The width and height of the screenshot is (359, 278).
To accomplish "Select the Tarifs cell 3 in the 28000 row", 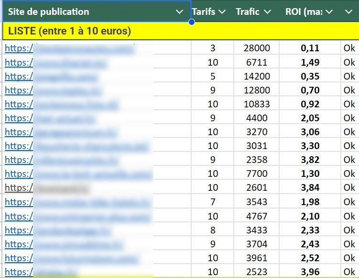I will 212,48.
